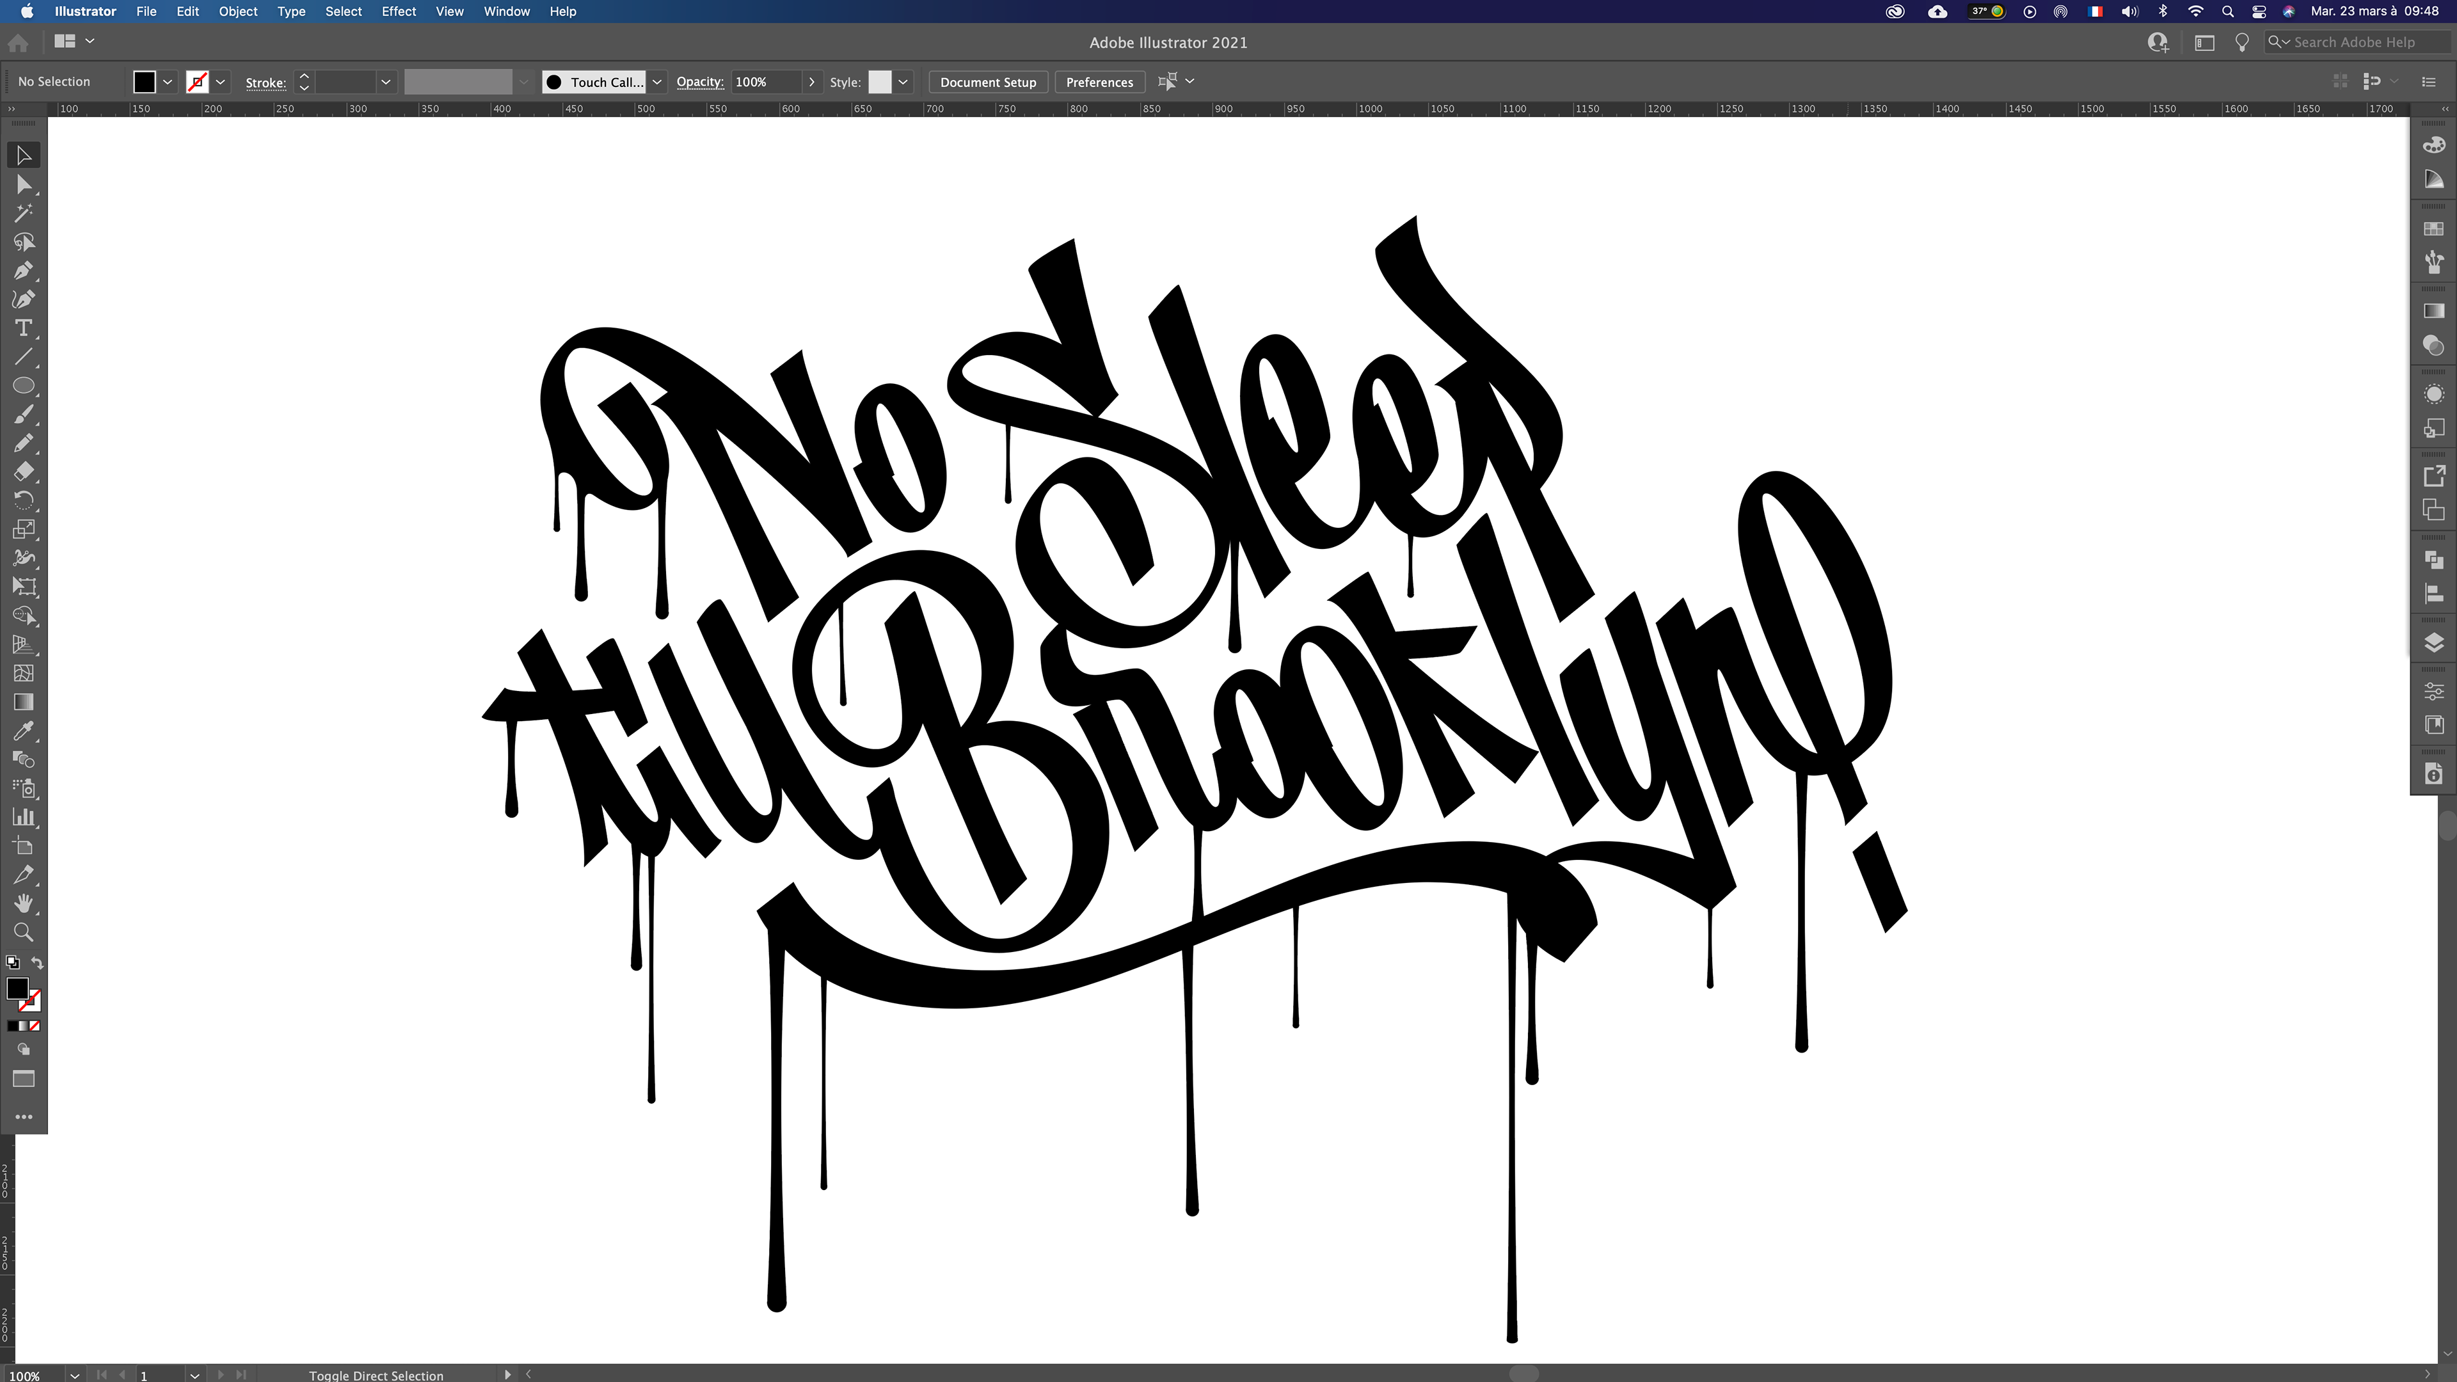Image resolution: width=2457 pixels, height=1382 pixels.
Task: Select the Eyedropper tool
Action: (x=24, y=731)
